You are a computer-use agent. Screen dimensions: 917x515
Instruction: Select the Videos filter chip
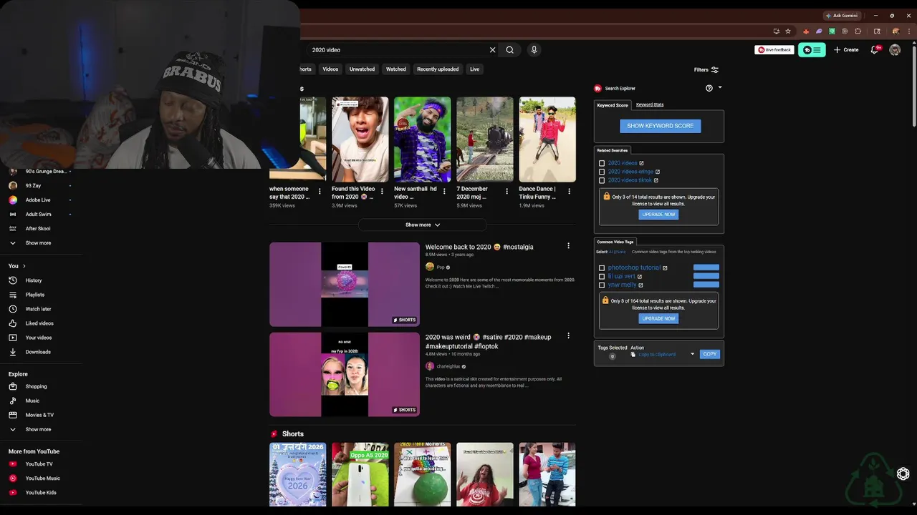click(x=330, y=69)
